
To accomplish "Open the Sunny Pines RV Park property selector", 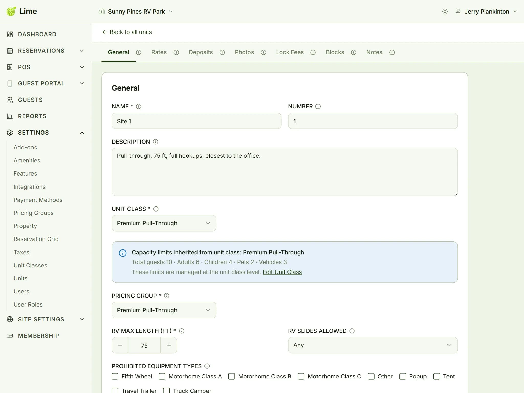I will click(136, 12).
